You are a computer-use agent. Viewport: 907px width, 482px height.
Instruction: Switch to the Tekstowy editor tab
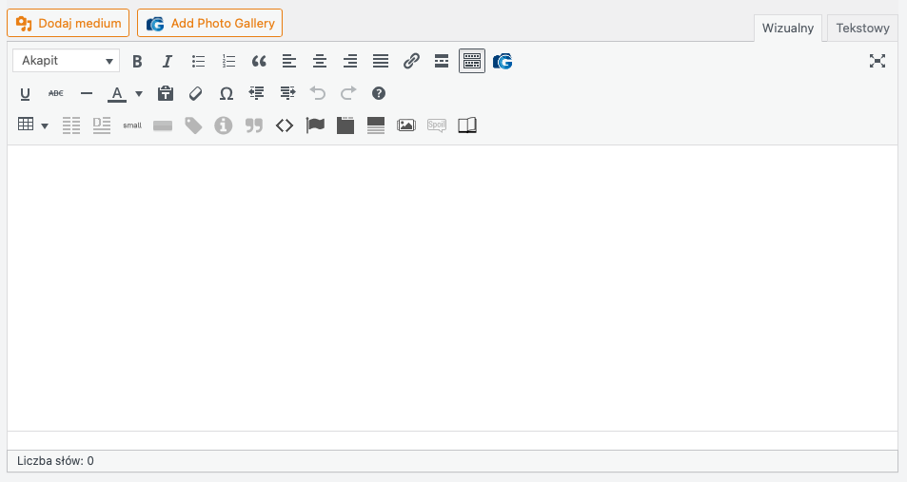pos(862,29)
